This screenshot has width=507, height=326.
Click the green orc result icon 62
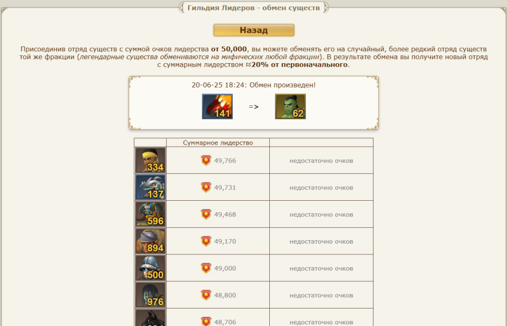pyautogui.click(x=290, y=107)
